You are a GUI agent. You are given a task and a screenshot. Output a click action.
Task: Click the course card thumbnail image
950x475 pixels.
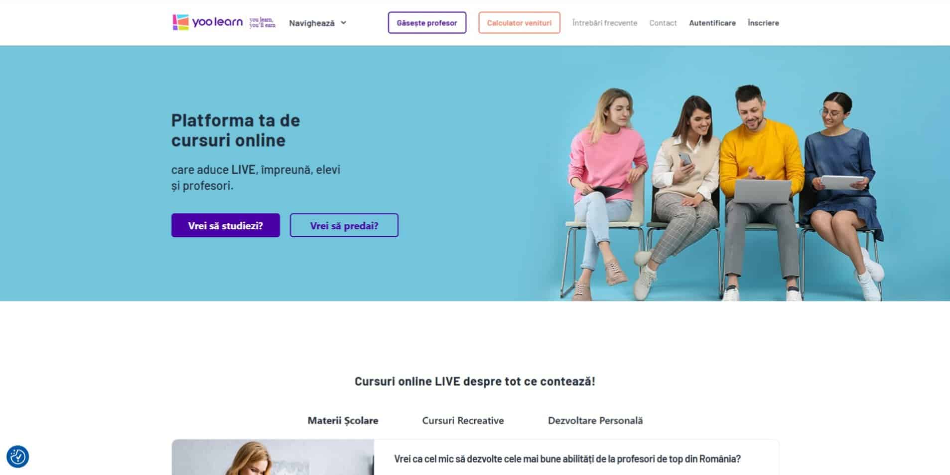pyautogui.click(x=273, y=457)
